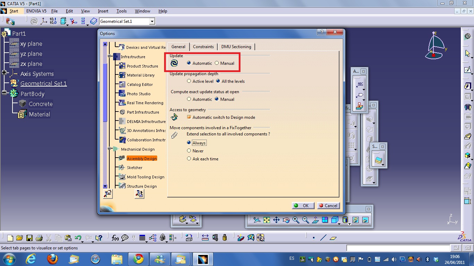
Task: Click the Mean Dimensions 10.1 icon
Action: tap(53, 21)
